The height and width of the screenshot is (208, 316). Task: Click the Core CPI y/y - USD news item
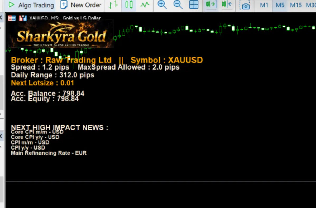[x=35, y=137]
